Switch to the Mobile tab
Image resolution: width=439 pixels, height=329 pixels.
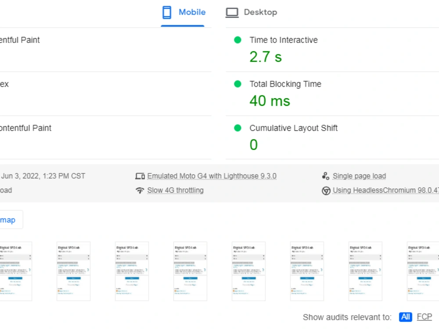(183, 13)
